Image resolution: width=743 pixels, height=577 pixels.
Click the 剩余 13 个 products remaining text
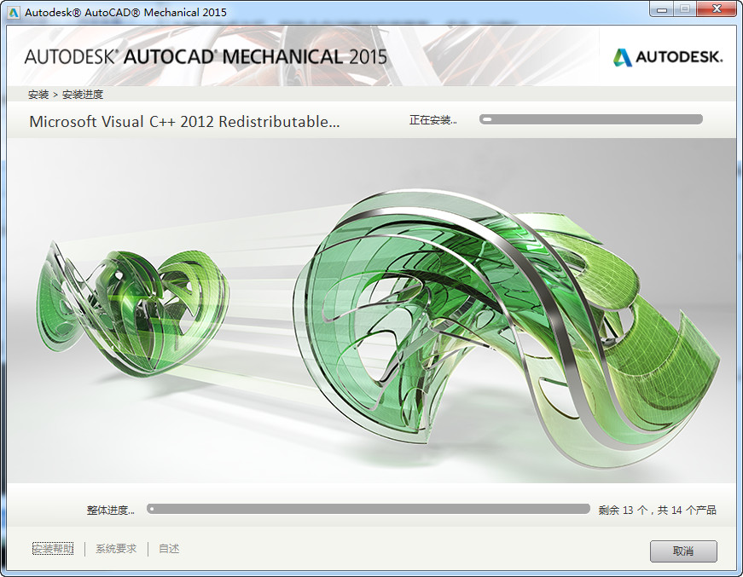[x=657, y=508]
